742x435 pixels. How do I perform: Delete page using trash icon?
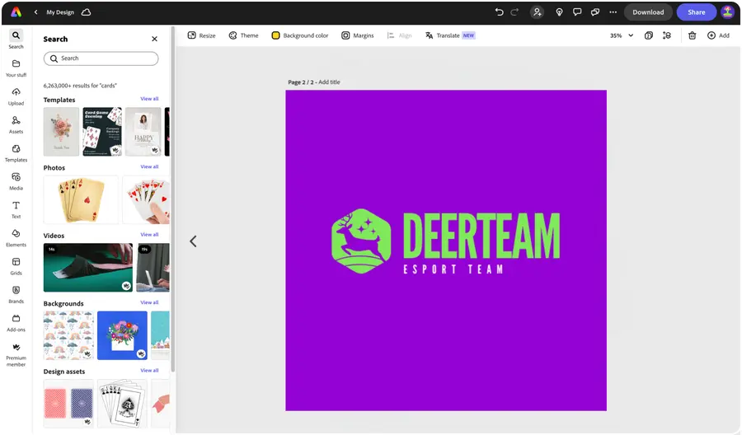(692, 35)
